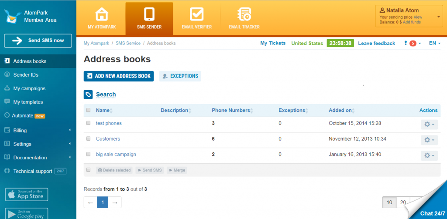Viewport: 447px width, 219px height.
Task: Click Add New Address Book button
Action: coord(119,76)
